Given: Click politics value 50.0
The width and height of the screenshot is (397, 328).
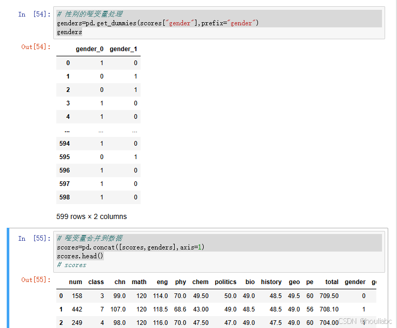Looking at the screenshot, I should (231, 295).
